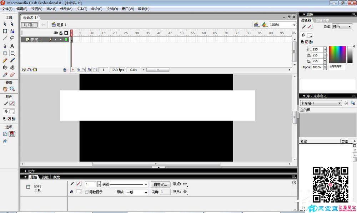The width and height of the screenshot is (357, 213).
Task: Select the Rectangle tool in toolbox
Action: pyautogui.click(x=12, y=53)
